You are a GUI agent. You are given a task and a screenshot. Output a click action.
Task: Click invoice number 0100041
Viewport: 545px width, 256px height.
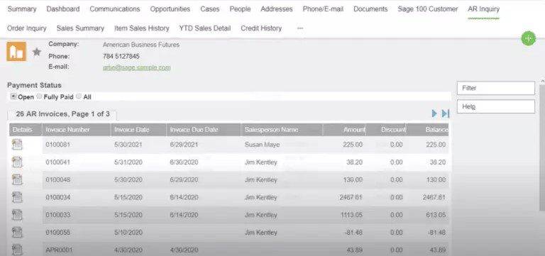57,162
